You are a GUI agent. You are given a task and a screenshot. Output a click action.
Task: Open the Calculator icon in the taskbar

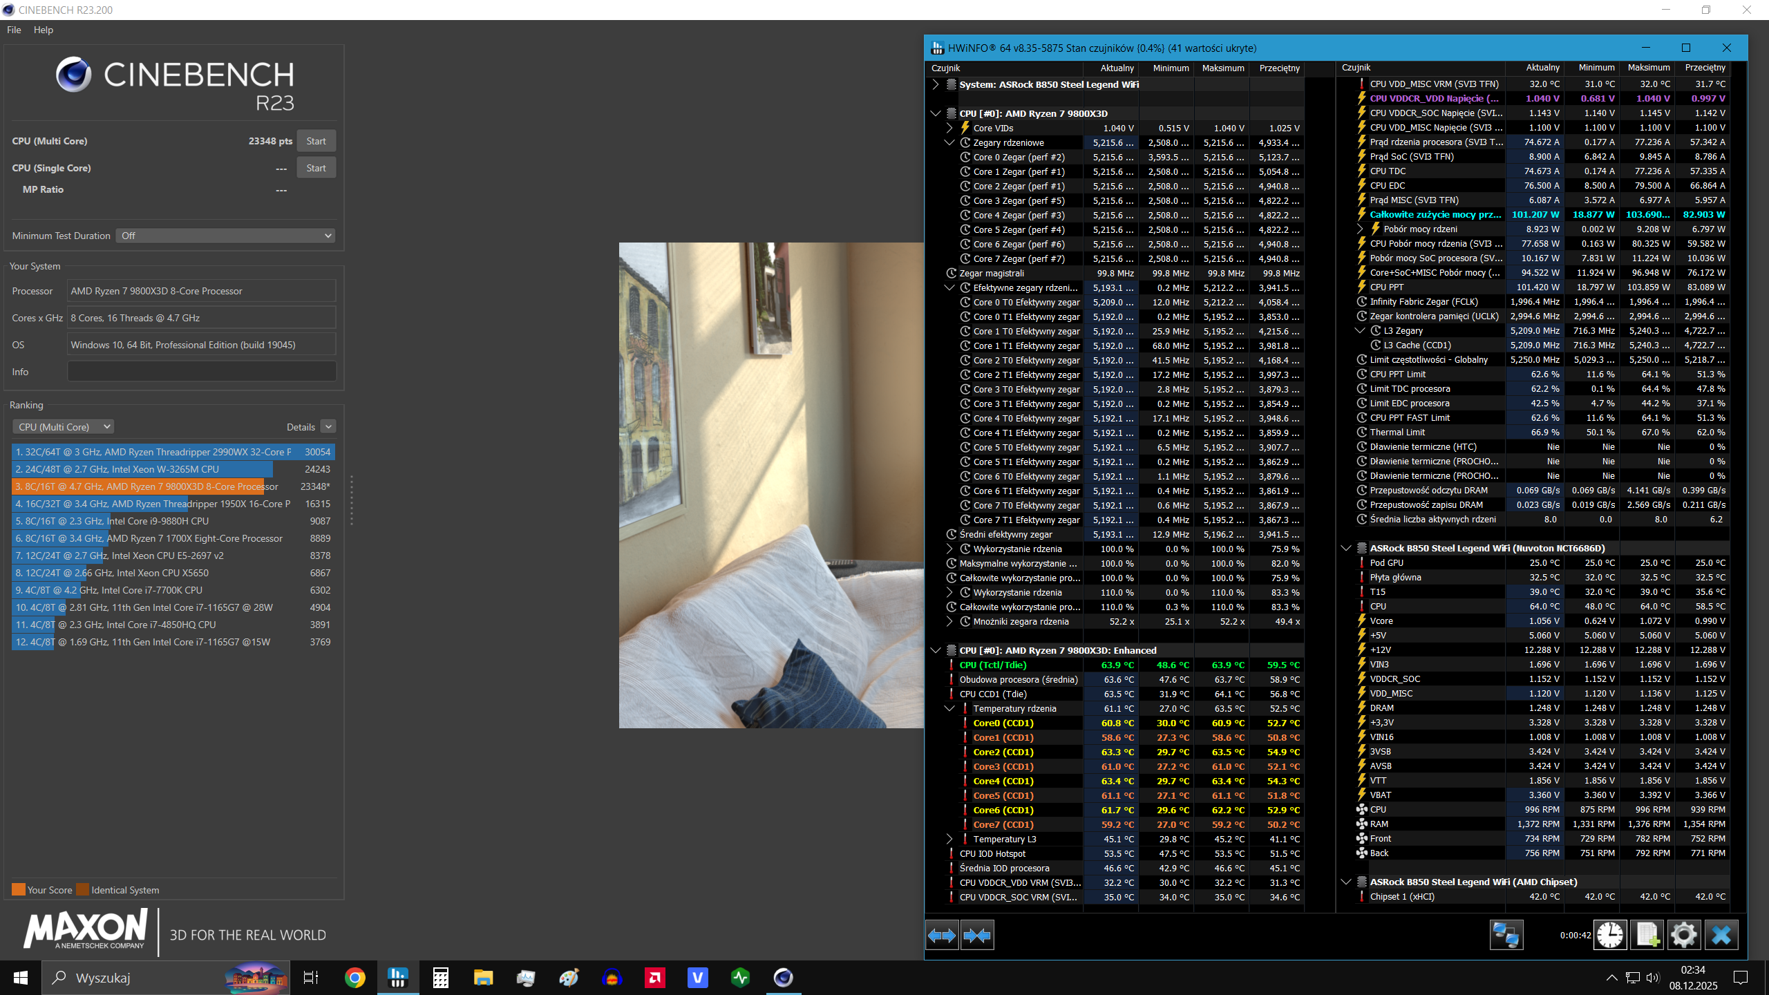pyautogui.click(x=440, y=978)
